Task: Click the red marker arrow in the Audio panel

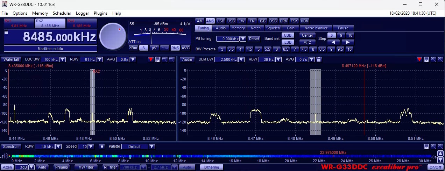Action: (419, 59)
